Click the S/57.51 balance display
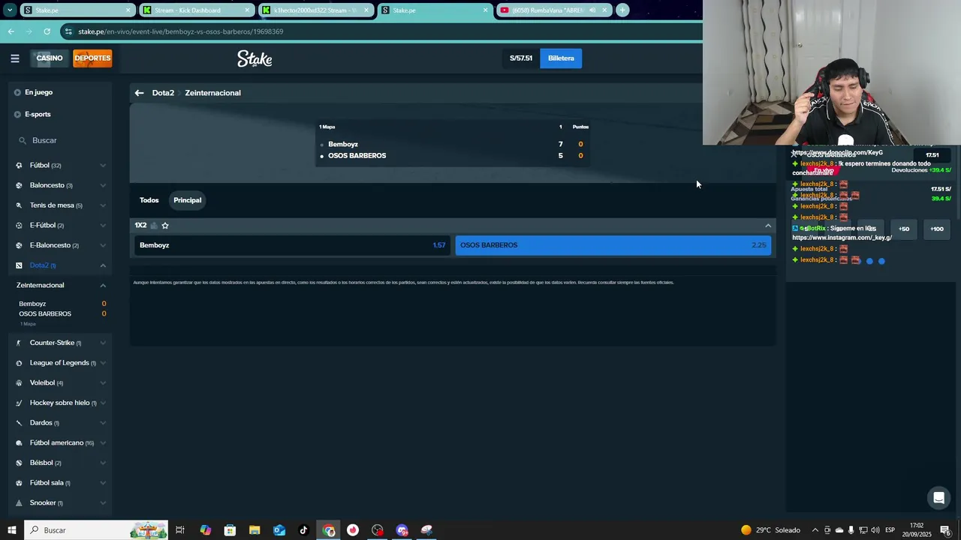Screen dimensions: 961x540 point(521,58)
